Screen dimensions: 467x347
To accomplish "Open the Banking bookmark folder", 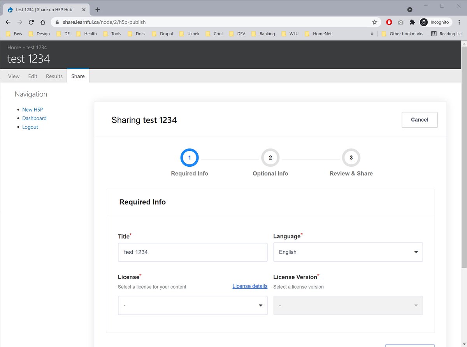I will coord(263,34).
